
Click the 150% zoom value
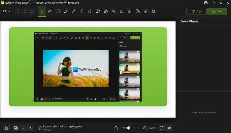tap(152, 128)
